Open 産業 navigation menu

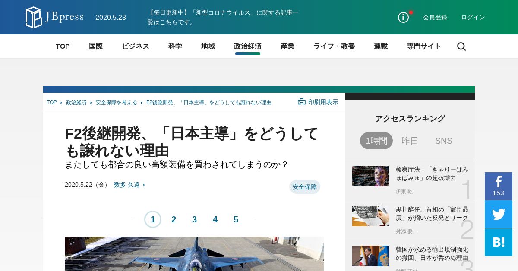287,46
